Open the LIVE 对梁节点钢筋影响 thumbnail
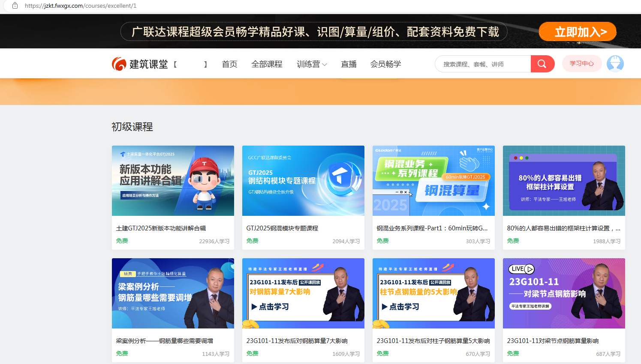 [564, 293]
